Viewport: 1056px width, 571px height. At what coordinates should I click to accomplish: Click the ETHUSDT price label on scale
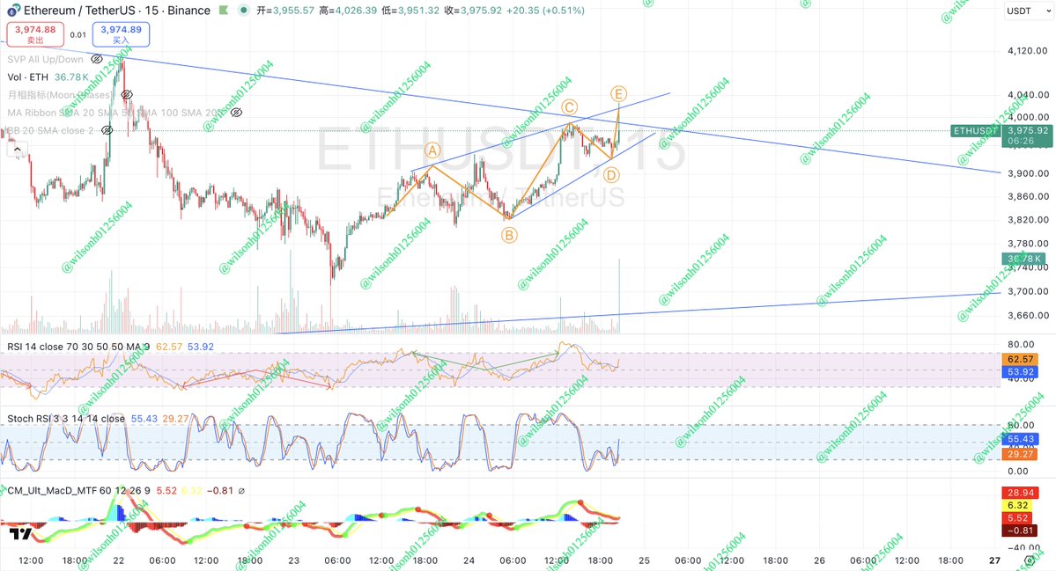(x=974, y=130)
